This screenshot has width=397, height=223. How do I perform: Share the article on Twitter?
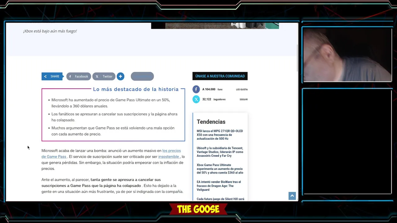point(104,76)
